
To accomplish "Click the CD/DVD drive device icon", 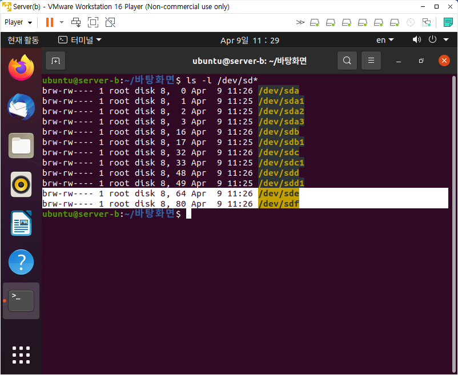I will coord(411,22).
